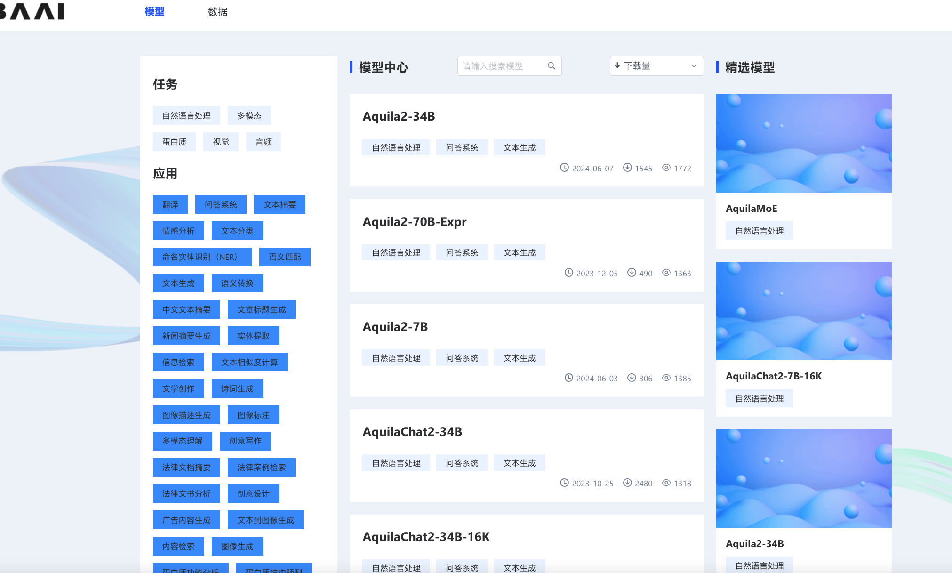Toggle the 翻译 application filter
Screen dimensions: 952x573
point(170,204)
